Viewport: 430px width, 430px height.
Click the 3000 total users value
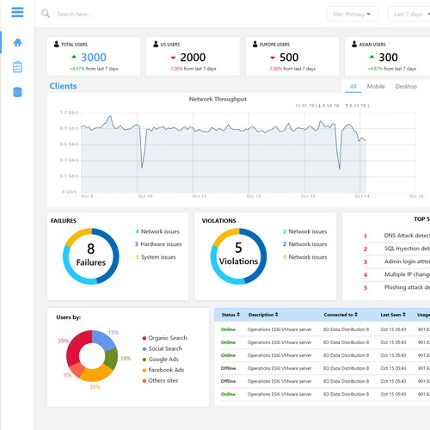tap(94, 58)
